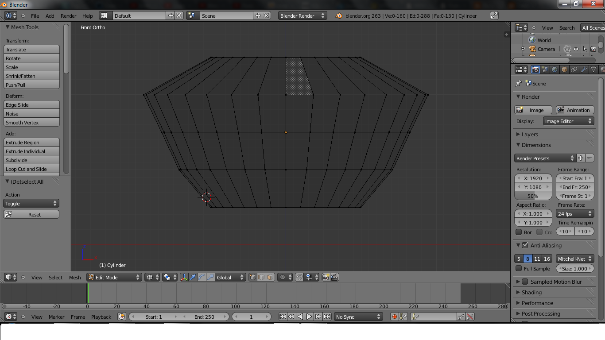This screenshot has width=605, height=340.
Task: Open the Mesh menu in the 3D view header
Action: click(74, 277)
